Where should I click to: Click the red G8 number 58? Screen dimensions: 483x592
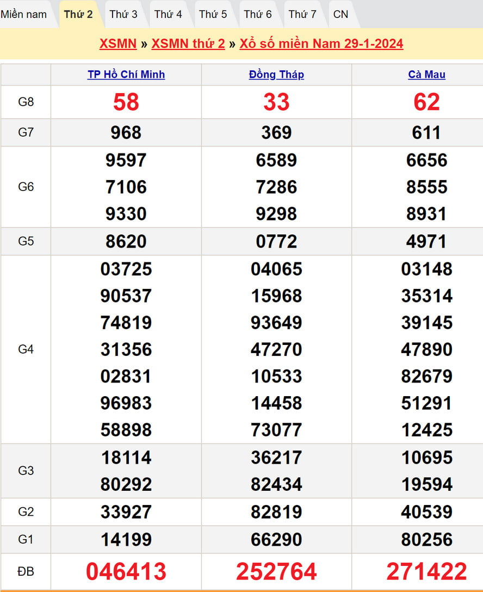126,102
